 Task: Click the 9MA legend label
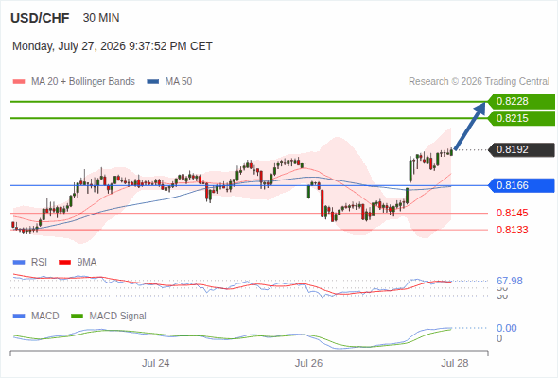click(x=87, y=263)
